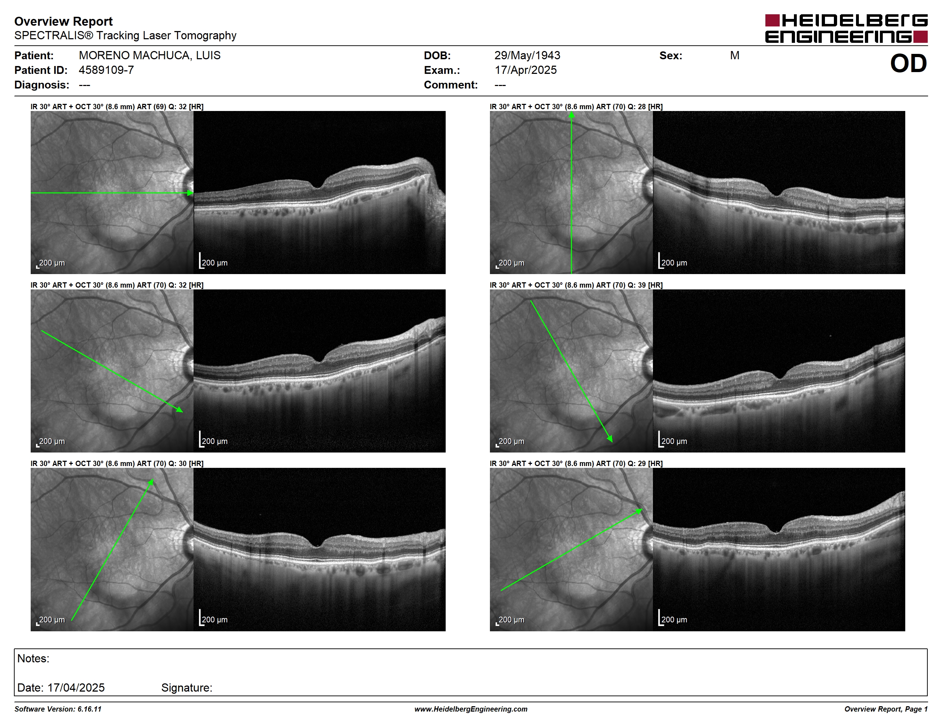Click the DOB value 29/May/1943
Image resolution: width=942 pixels, height=728 pixels.
[527, 55]
